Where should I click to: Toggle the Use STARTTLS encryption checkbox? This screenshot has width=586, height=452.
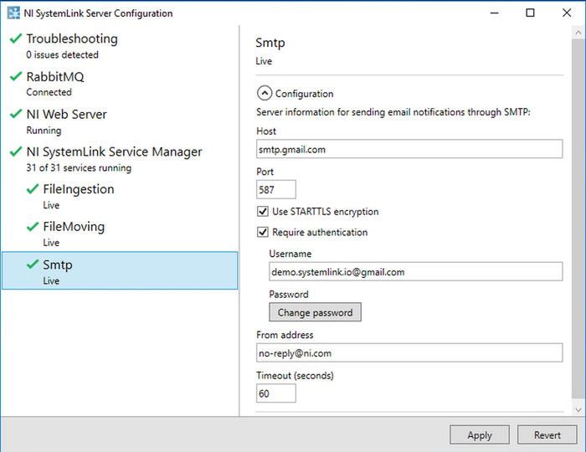pos(263,212)
